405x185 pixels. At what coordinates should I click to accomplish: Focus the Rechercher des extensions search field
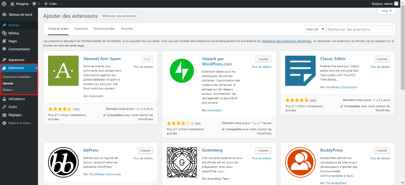[360, 29]
